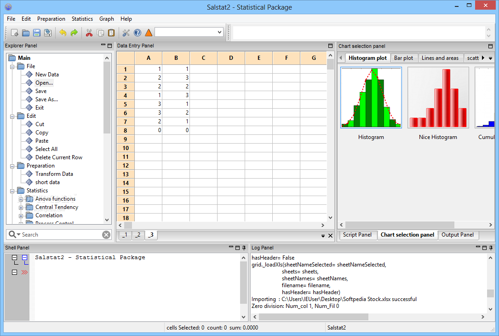Screen dimensions: 499x336
Task: Maximize the Explorer Panel
Action: tap(109, 46)
